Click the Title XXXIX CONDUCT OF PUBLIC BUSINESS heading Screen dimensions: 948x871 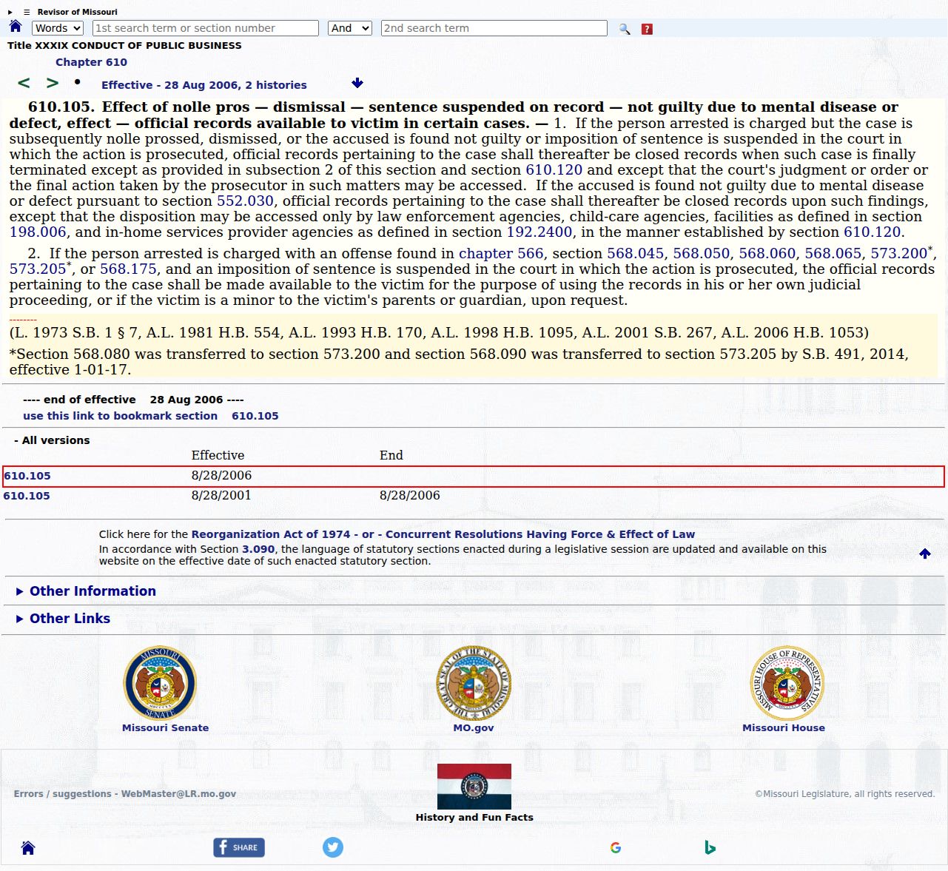124,45
